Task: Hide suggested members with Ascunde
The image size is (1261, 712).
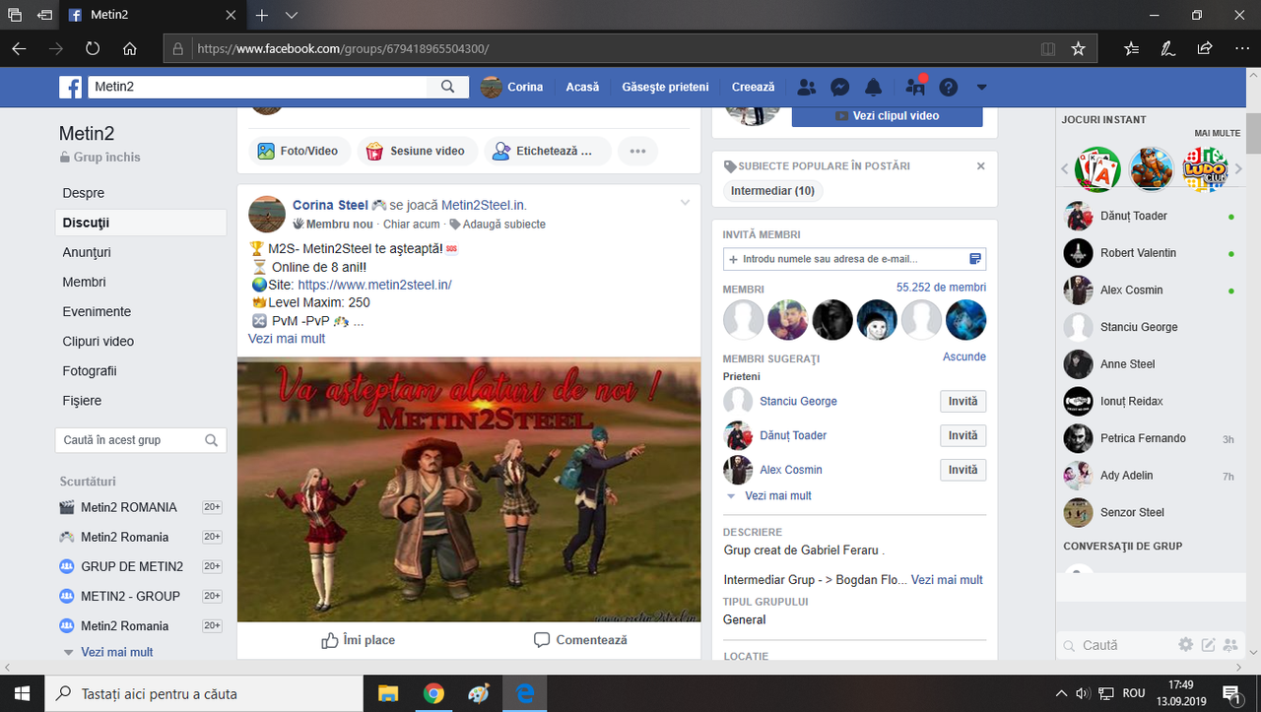Action: pyautogui.click(x=964, y=356)
